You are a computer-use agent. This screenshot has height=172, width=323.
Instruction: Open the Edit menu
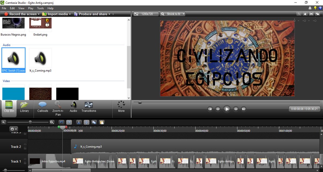tap(12, 8)
